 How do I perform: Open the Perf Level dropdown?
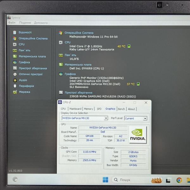coord(136,118)
